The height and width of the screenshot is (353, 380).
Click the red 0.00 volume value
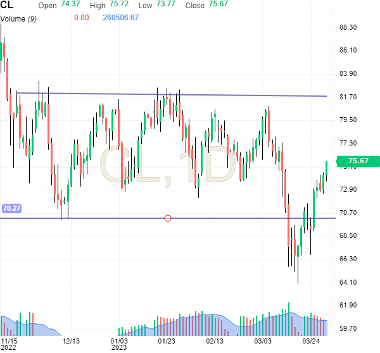coord(82,18)
